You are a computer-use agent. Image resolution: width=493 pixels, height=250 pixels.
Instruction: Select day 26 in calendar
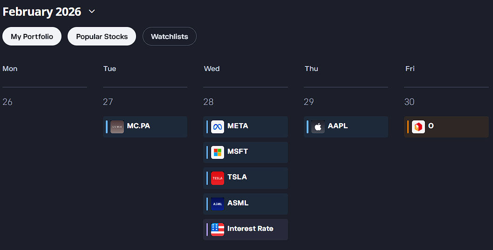pos(7,102)
